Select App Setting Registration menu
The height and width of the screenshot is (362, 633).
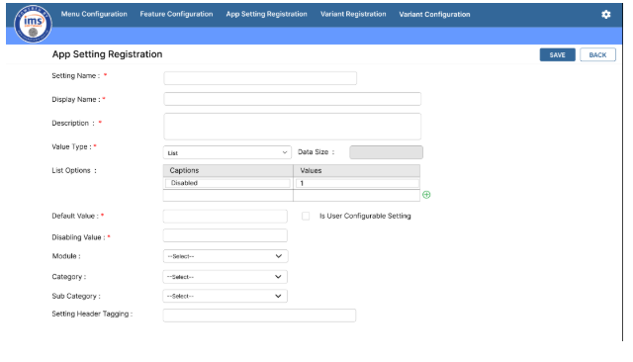coord(266,14)
